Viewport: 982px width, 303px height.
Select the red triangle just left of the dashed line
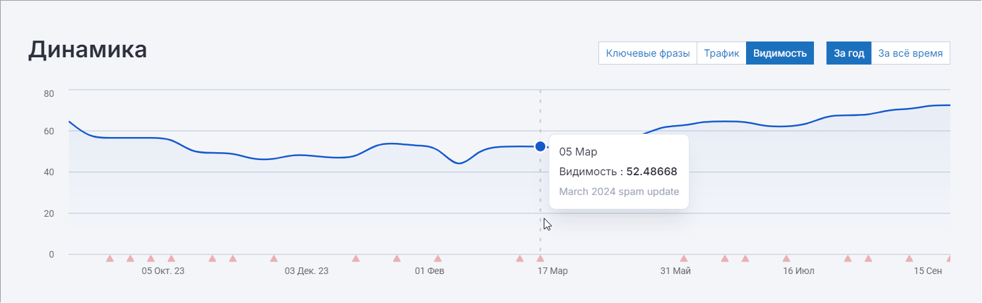[519, 259]
